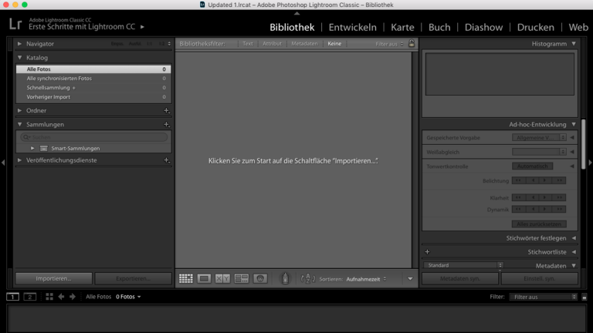The width and height of the screenshot is (593, 333).
Task: Toggle sort direction A-Z icon
Action: pos(308,278)
